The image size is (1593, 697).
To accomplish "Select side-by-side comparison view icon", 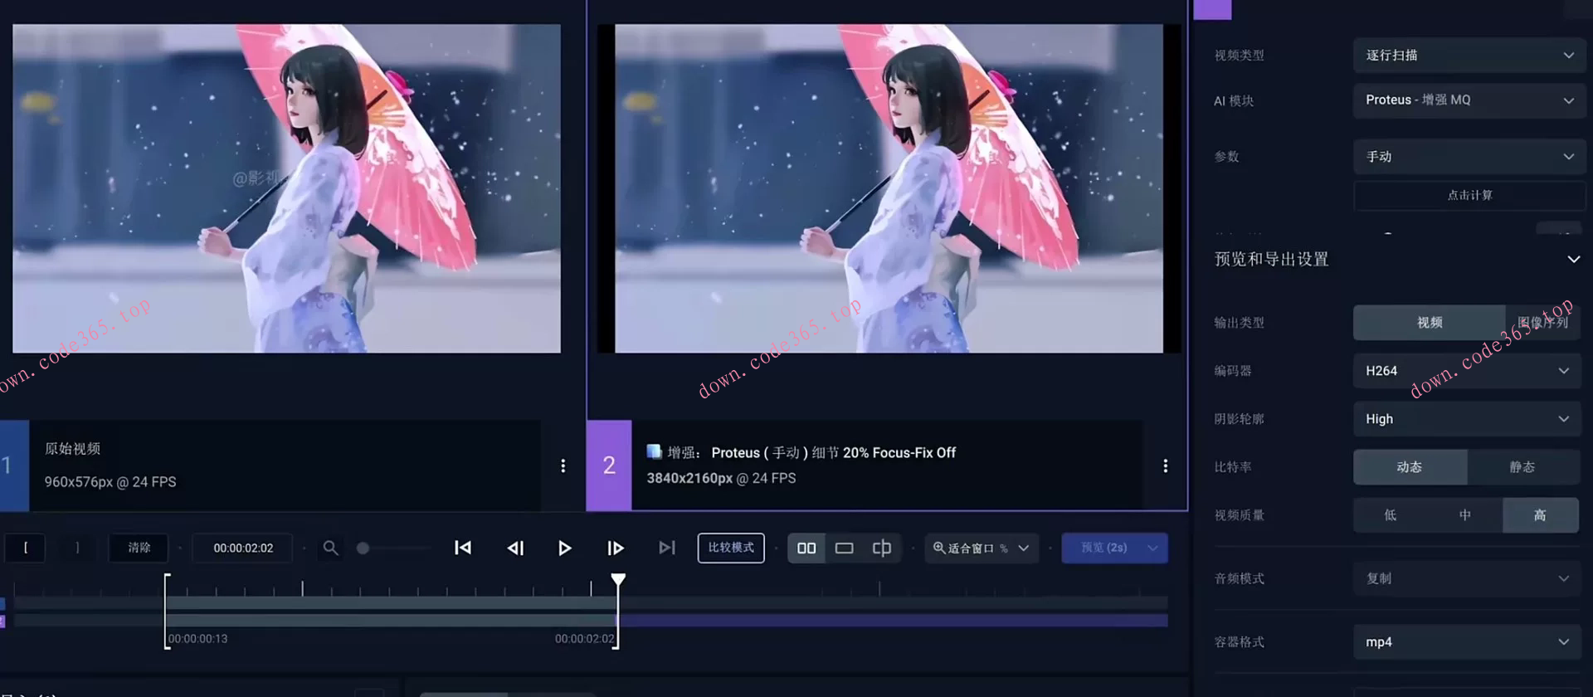I will tap(806, 548).
